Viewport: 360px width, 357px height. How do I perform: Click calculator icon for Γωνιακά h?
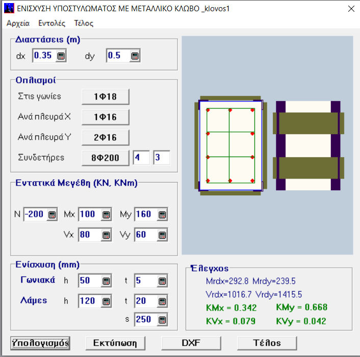(x=106, y=281)
